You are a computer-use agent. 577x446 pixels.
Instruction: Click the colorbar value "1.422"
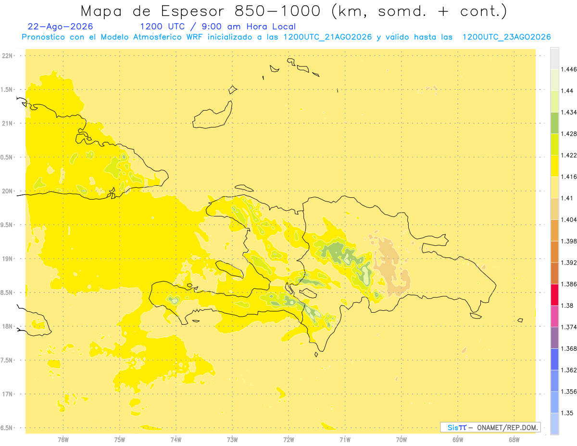[x=569, y=155]
